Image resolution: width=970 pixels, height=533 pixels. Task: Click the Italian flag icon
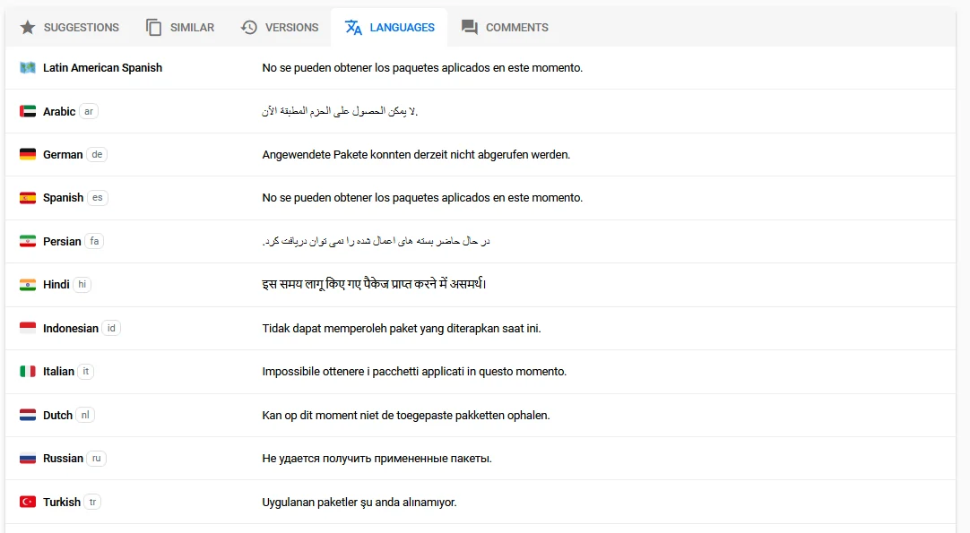(x=27, y=371)
